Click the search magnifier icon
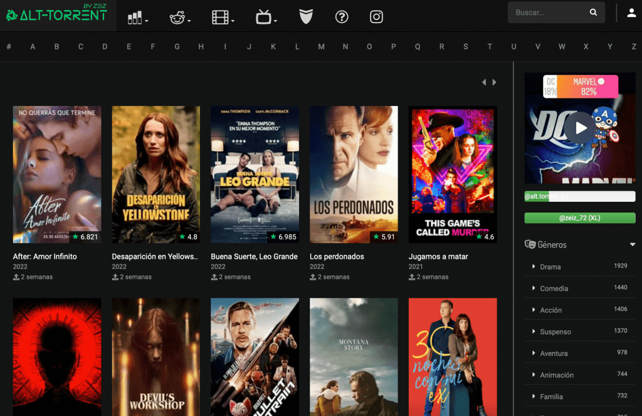This screenshot has width=642, height=416. click(593, 13)
